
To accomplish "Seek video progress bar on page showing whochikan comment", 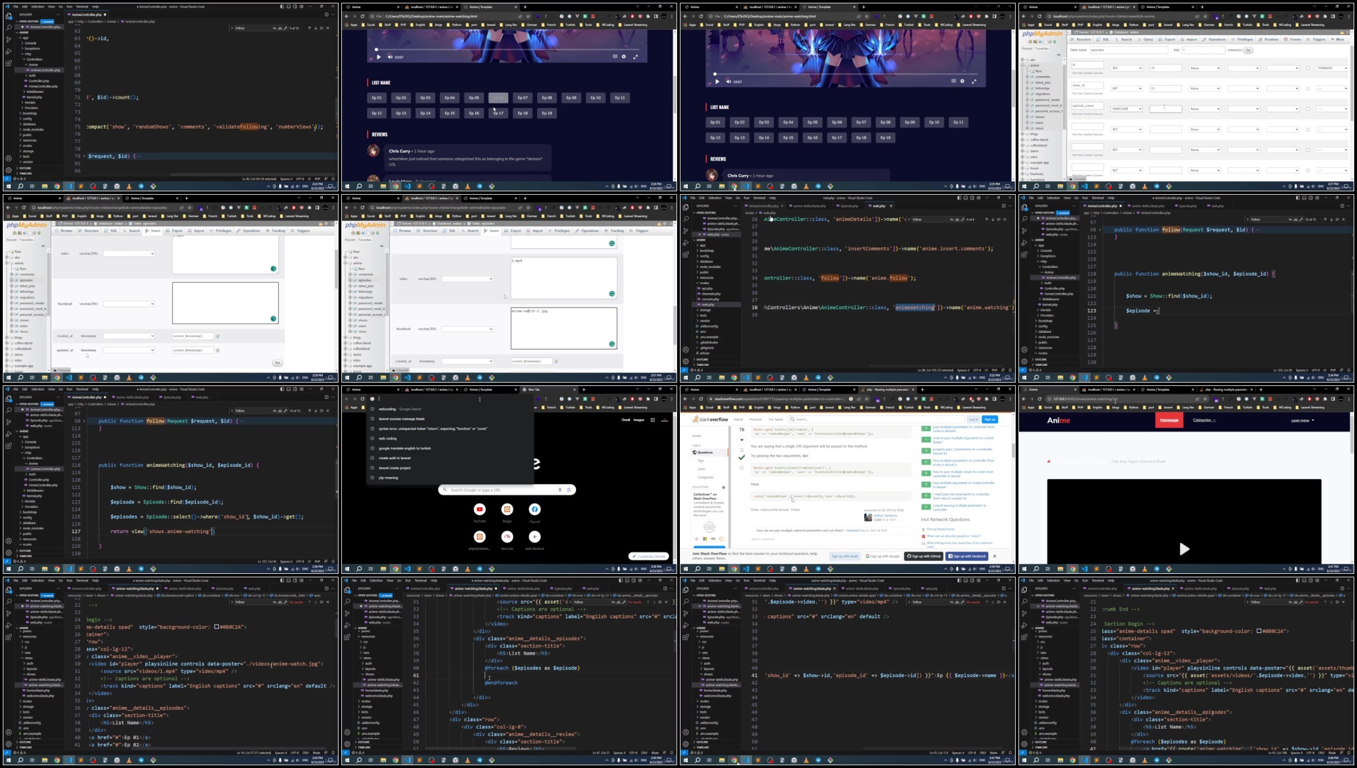I will point(506,49).
